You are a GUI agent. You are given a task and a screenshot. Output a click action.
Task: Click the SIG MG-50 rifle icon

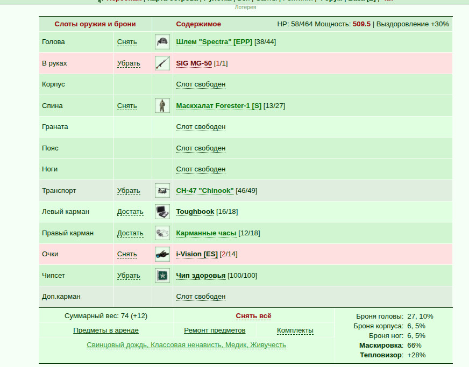(x=162, y=63)
